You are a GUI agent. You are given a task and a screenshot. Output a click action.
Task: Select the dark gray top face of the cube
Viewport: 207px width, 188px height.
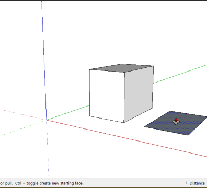tap(122, 68)
